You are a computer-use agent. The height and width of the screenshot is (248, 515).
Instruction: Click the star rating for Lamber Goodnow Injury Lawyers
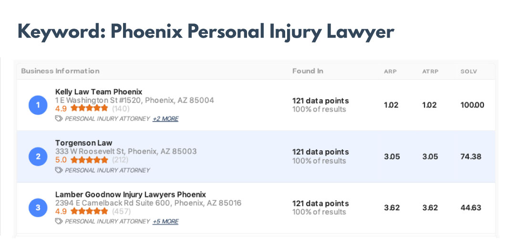coord(89,211)
